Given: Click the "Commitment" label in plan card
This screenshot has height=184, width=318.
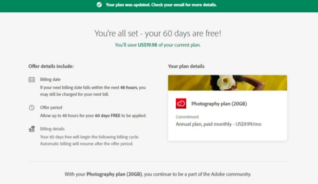Looking at the screenshot, I should coord(187,117).
